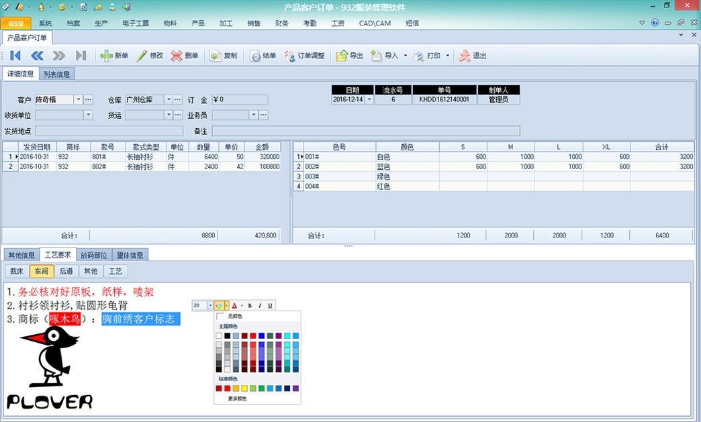701x422 pixels.
Task: Jump to the first record arrow
Action: [15, 56]
